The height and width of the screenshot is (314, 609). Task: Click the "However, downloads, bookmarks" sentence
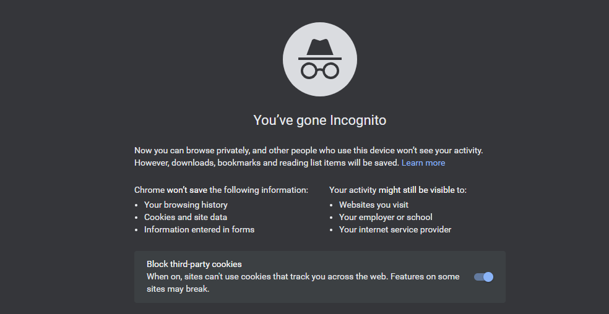tap(267, 163)
